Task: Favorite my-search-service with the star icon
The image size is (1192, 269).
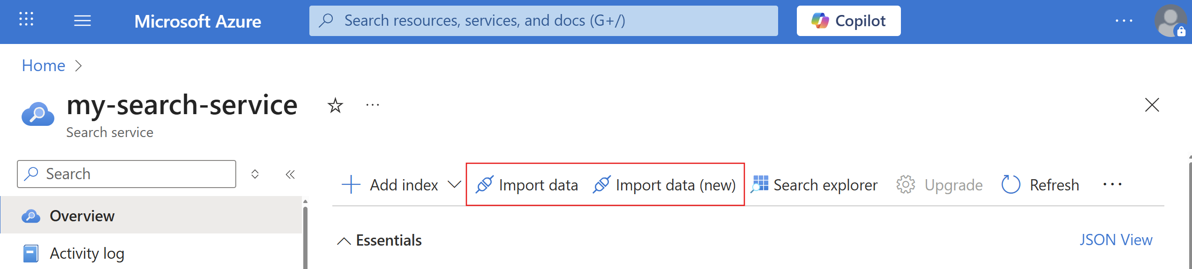Action: (x=335, y=105)
